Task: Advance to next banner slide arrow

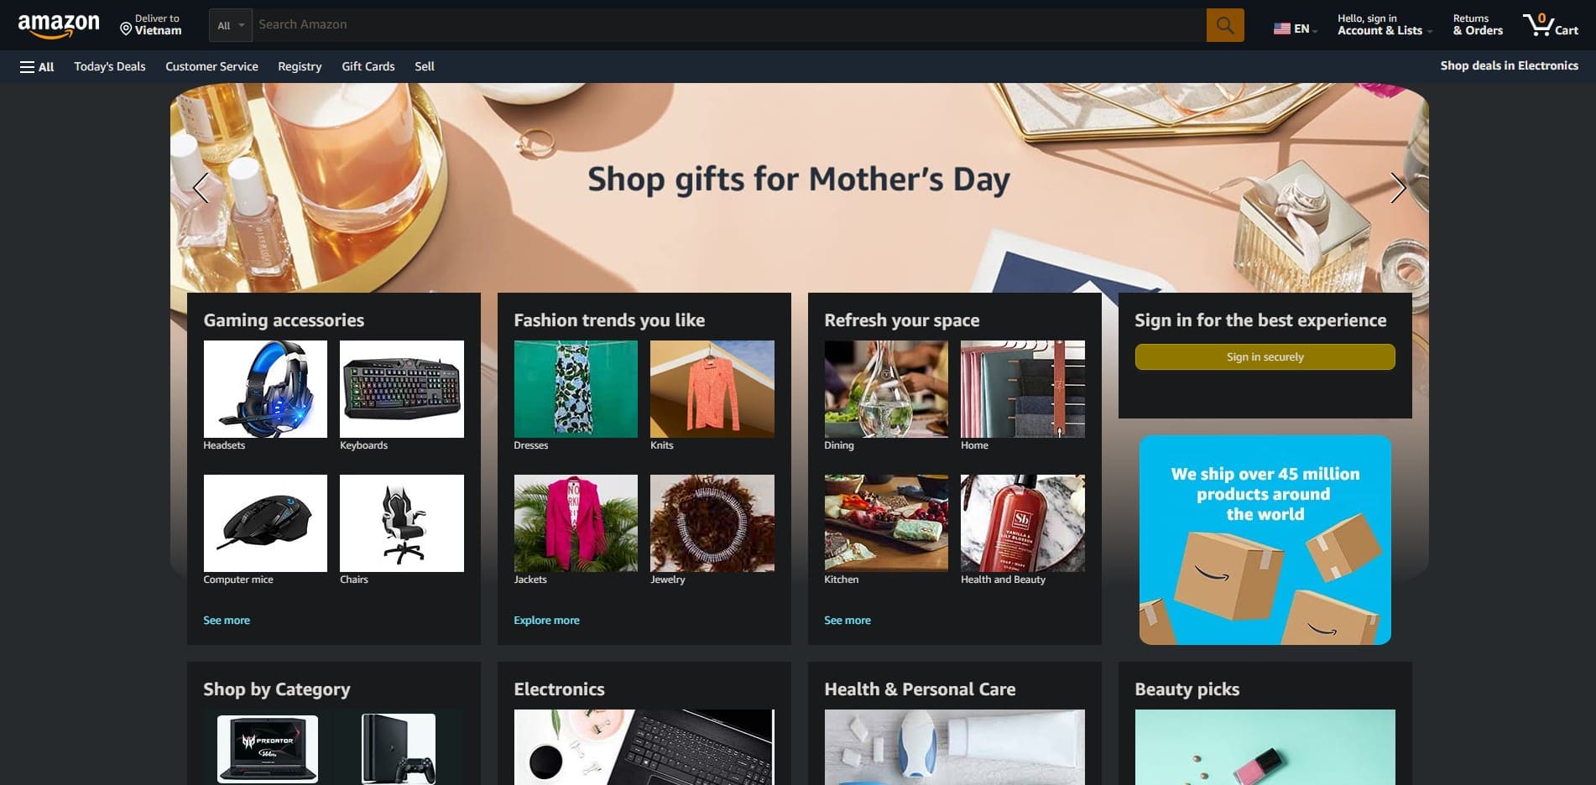Action: pos(1397,188)
